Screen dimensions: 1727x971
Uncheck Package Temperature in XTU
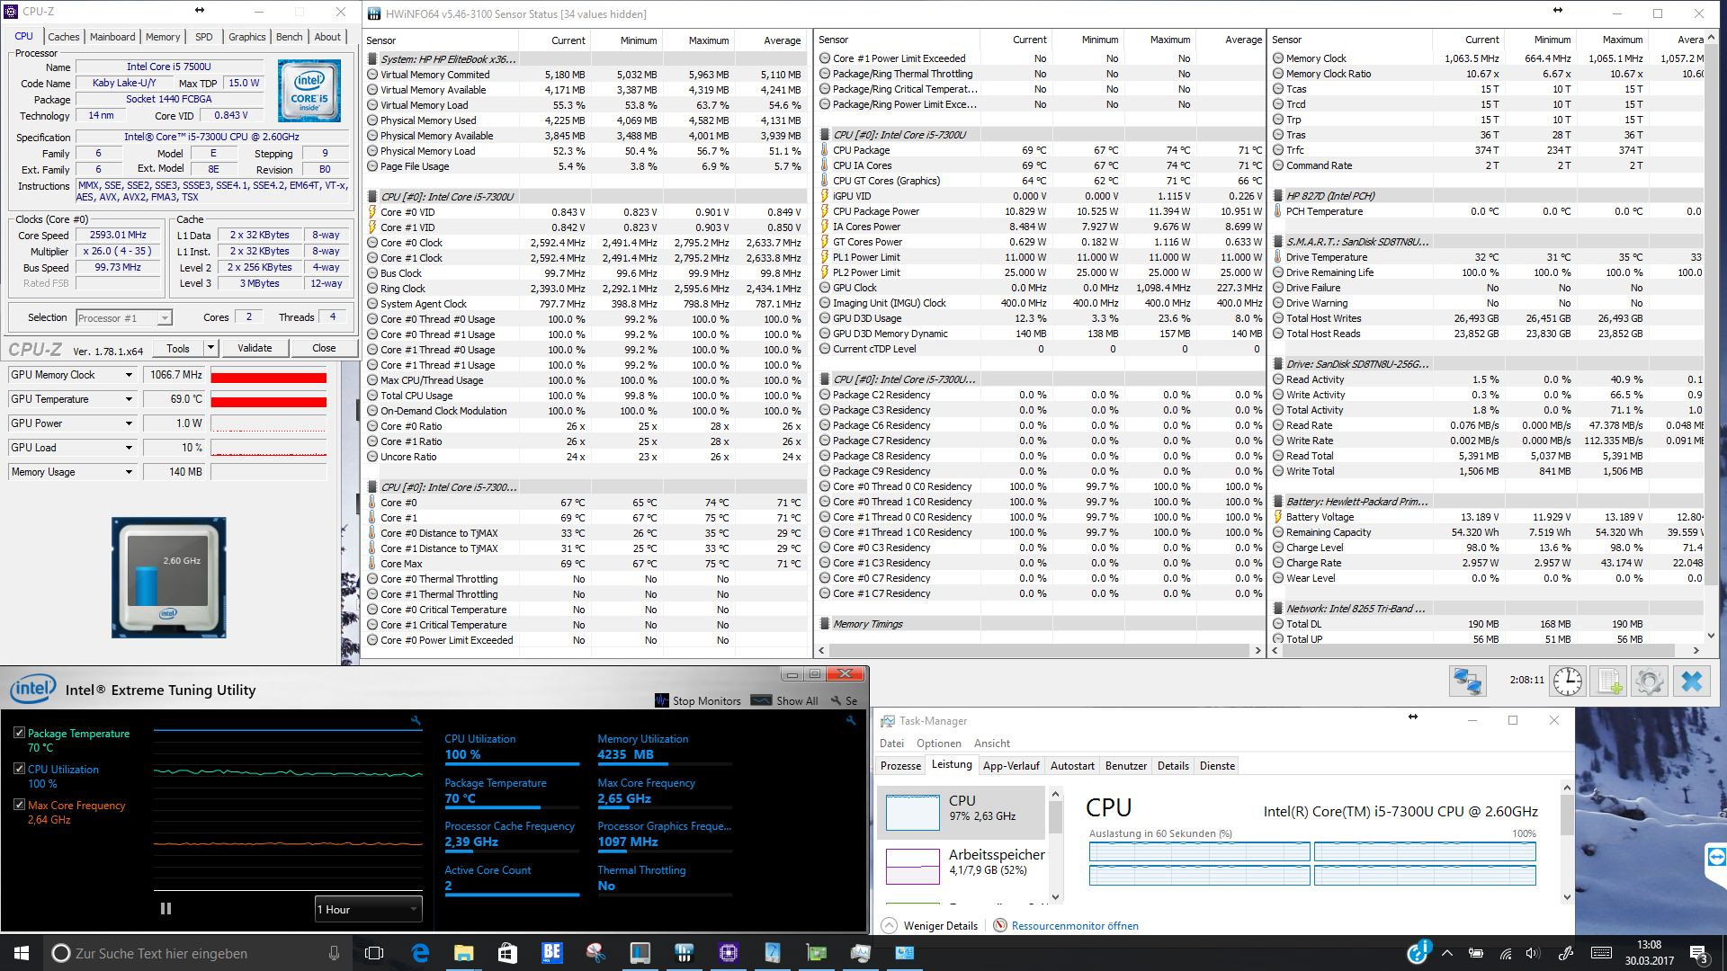pyautogui.click(x=19, y=733)
